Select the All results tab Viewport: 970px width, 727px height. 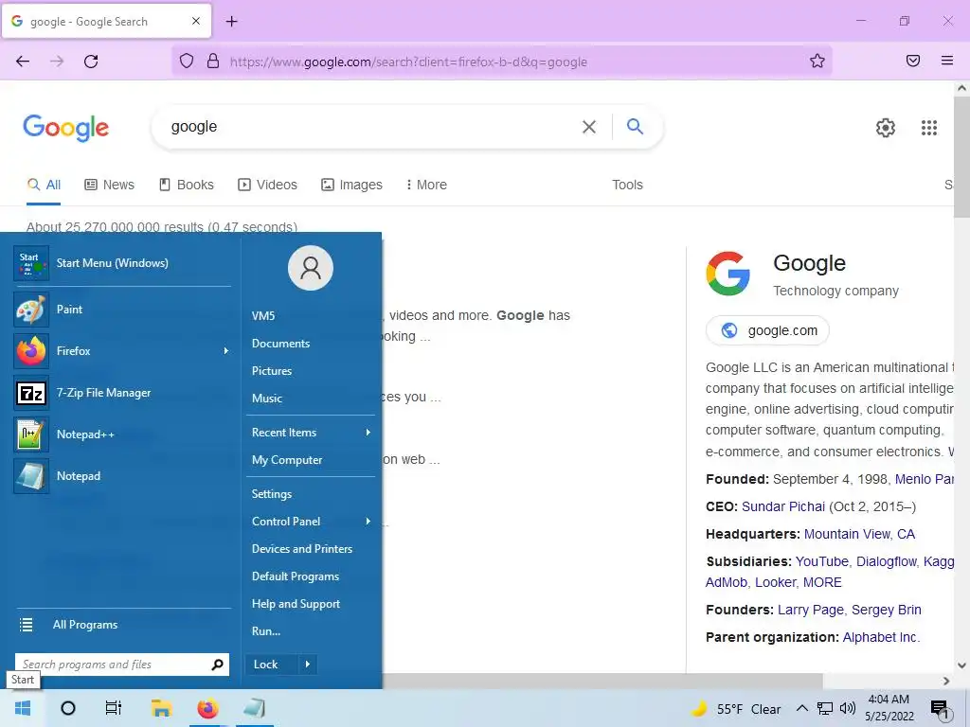point(44,185)
